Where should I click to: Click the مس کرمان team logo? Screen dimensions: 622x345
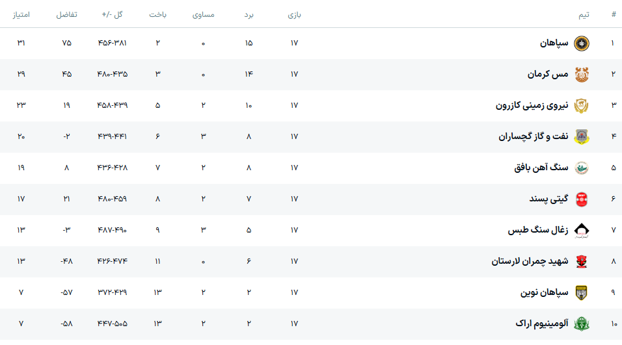tap(581, 75)
